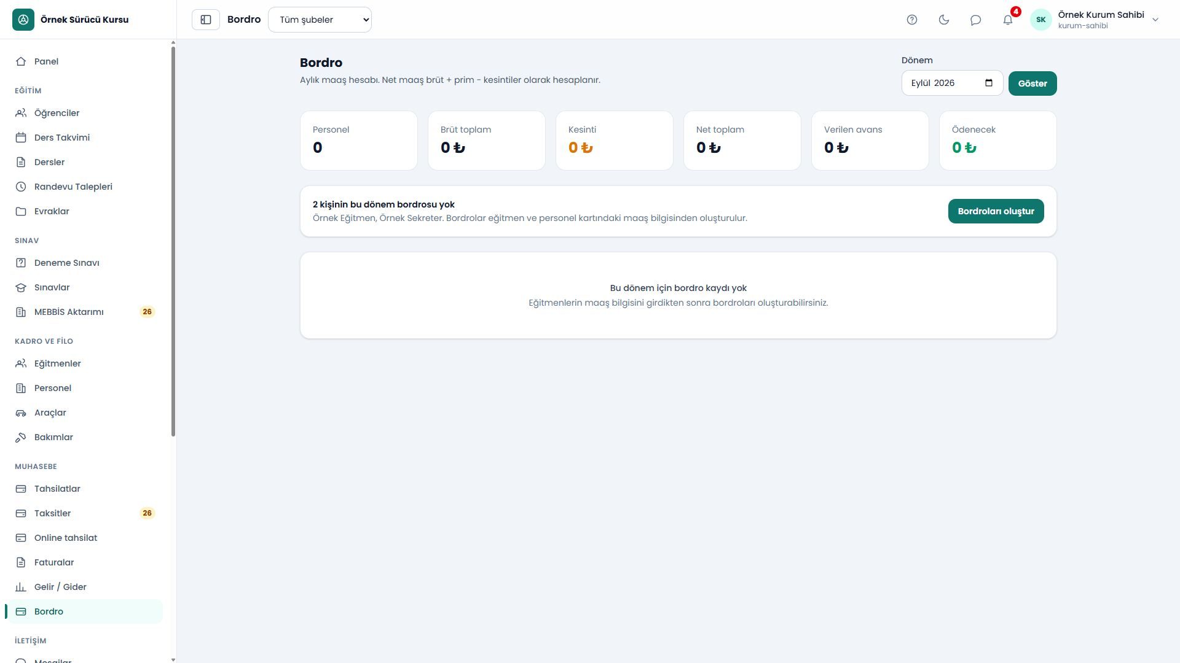The height and width of the screenshot is (663, 1180).
Task: Open the Araçlar car icon item
Action: (x=21, y=413)
